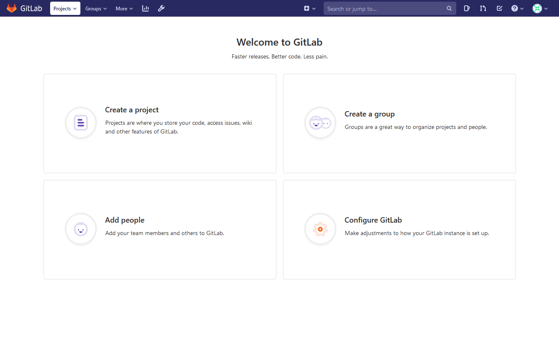Open the Analytics bar chart icon

[x=145, y=8]
